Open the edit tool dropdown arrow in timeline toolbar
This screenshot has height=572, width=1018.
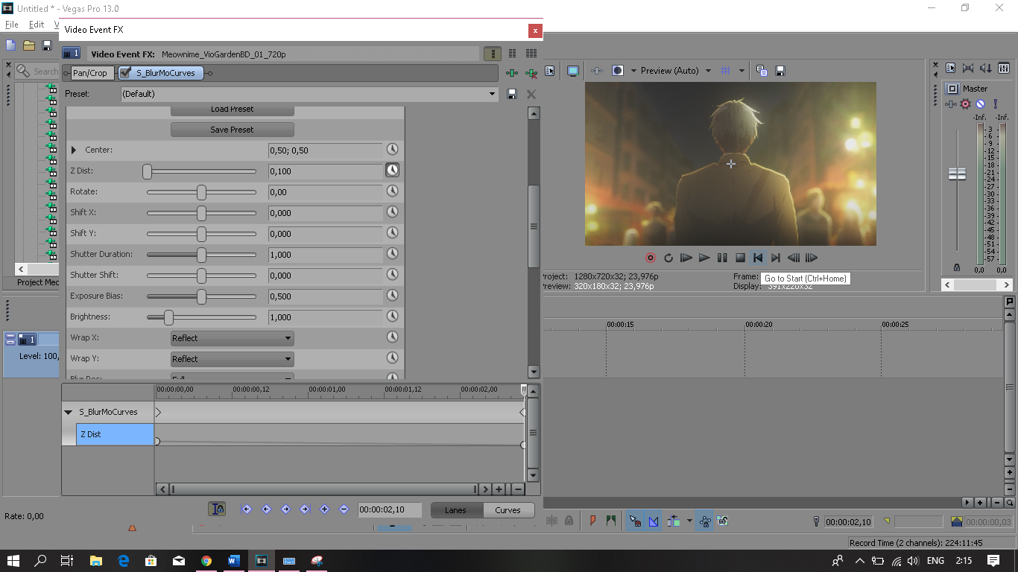tap(689, 521)
